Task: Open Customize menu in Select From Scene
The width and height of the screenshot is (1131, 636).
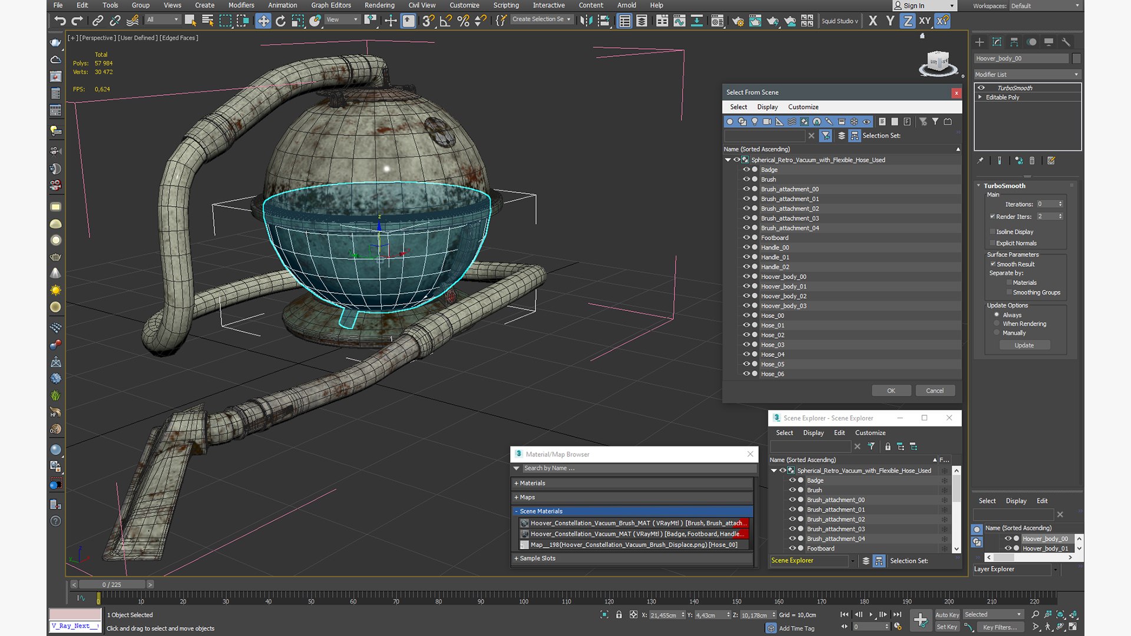Action: 803,107
